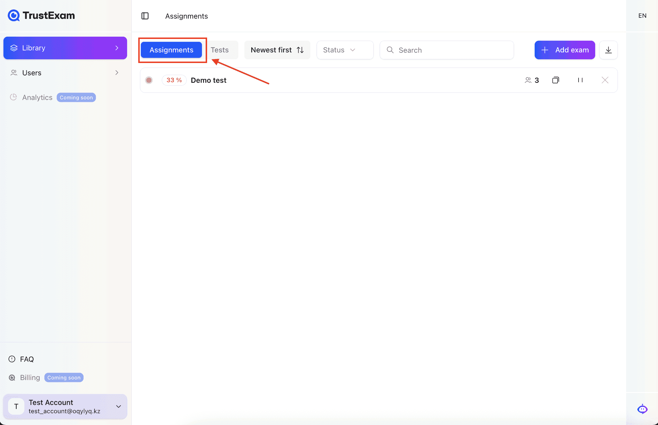
Task: Click the TrustExam logo
Action: pyautogui.click(x=41, y=15)
